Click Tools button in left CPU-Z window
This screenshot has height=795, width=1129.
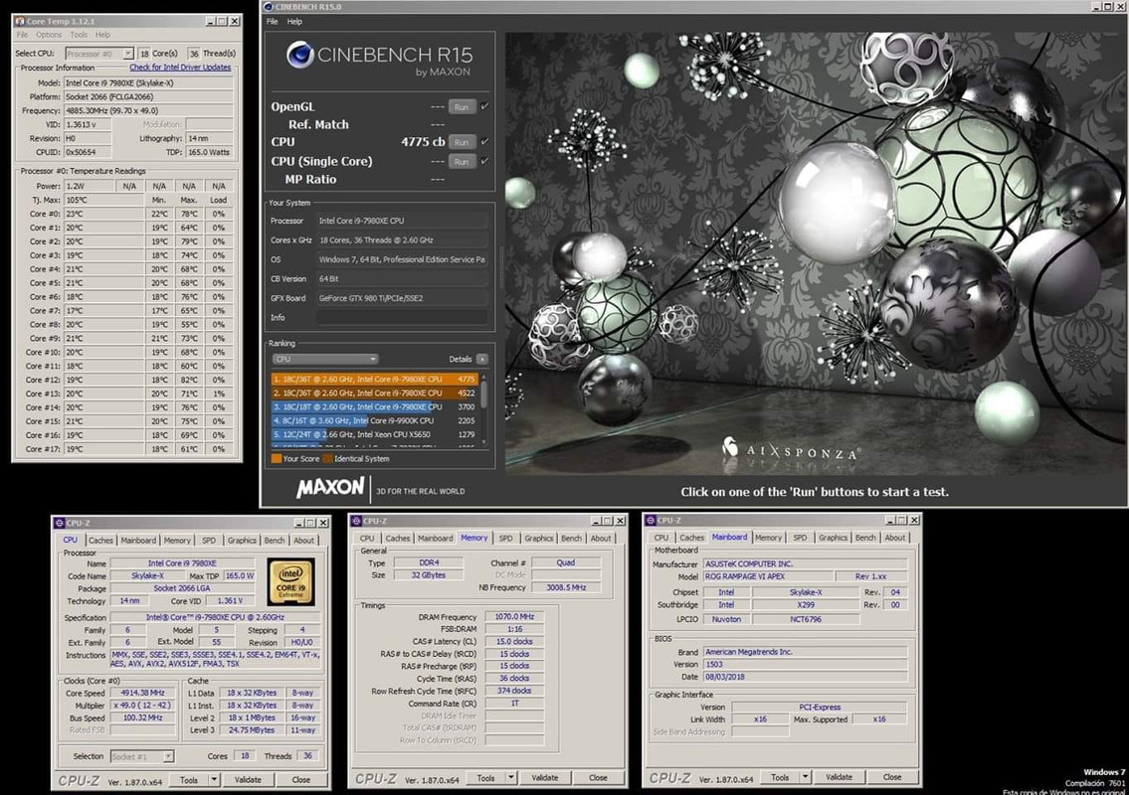[189, 780]
